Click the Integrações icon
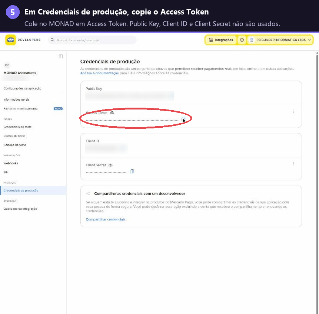 (x=211, y=40)
